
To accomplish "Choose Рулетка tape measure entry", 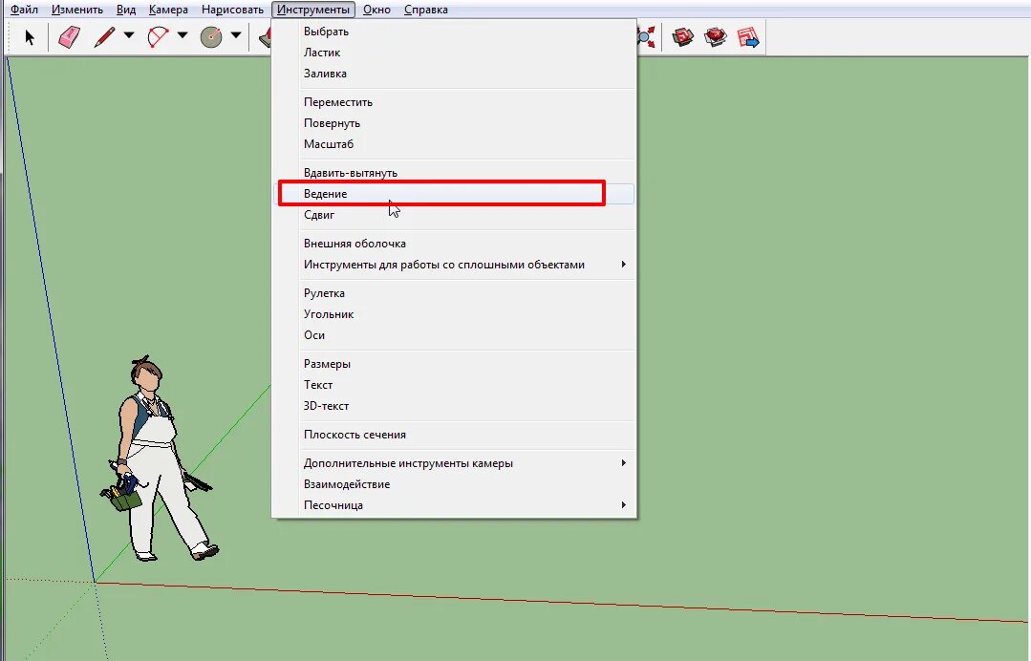I will (x=454, y=293).
